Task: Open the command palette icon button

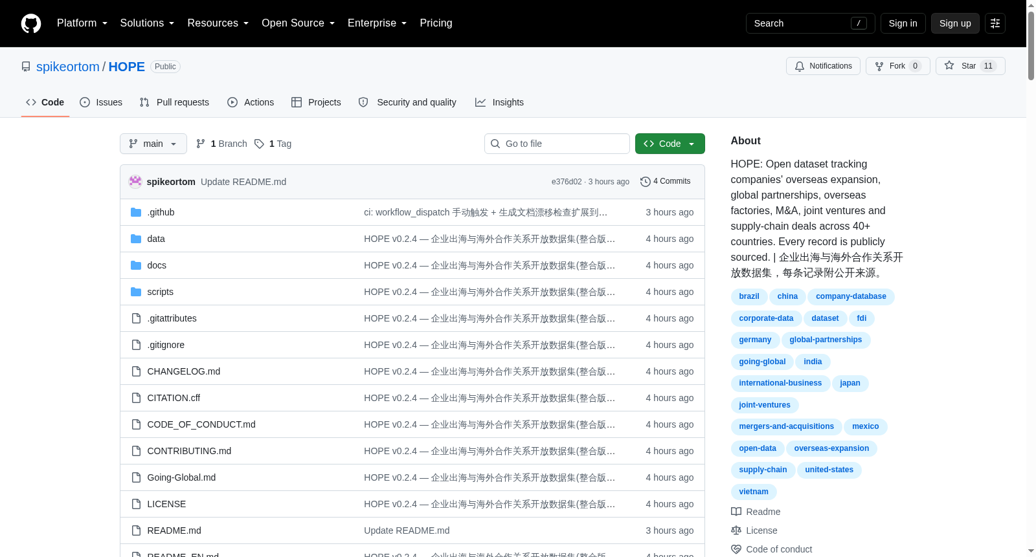Action: (x=995, y=23)
